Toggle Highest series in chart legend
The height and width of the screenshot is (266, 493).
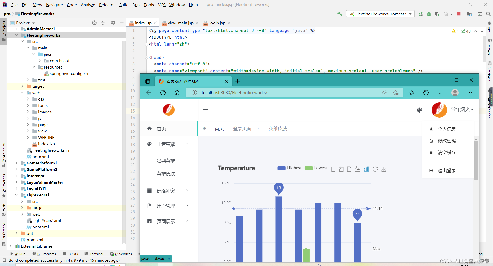(289, 168)
